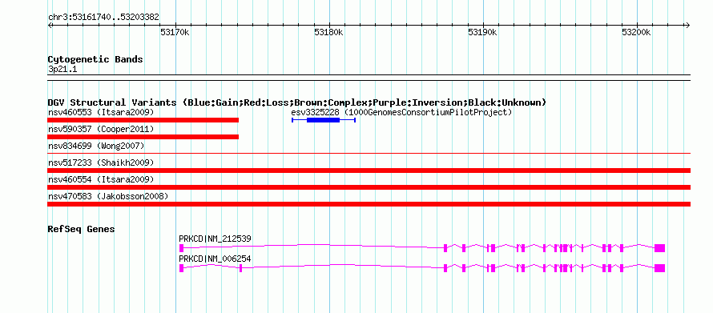Open the nsv460554 (Itsara2009) label
Viewport: 713px width, 313px height.
(x=101, y=179)
